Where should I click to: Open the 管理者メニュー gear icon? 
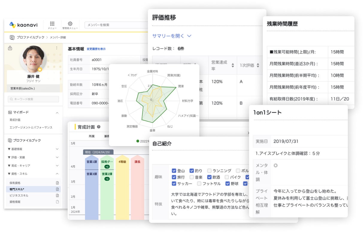(70, 23)
